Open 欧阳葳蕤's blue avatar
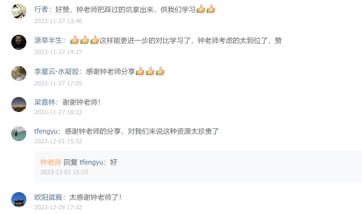The image size is (362, 214). click(19, 200)
